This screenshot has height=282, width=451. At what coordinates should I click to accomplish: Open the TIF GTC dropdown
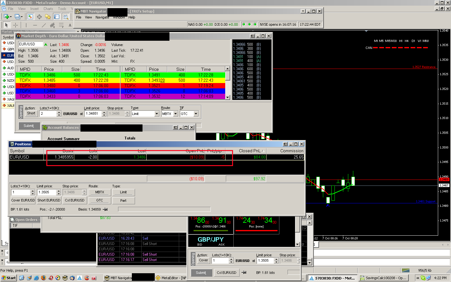(196, 114)
